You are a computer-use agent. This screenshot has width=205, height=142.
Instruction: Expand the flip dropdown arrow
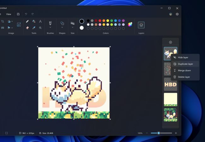tap(12, 28)
